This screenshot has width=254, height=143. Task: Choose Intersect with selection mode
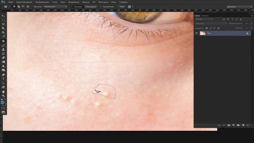click(x=28, y=7)
